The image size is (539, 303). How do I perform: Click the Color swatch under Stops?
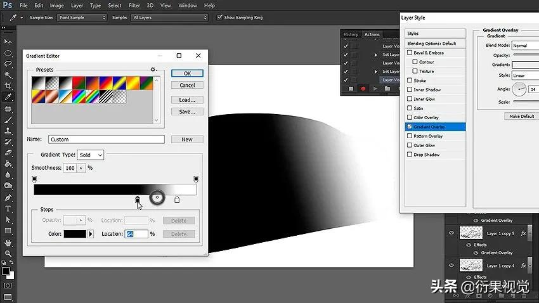[x=75, y=234]
